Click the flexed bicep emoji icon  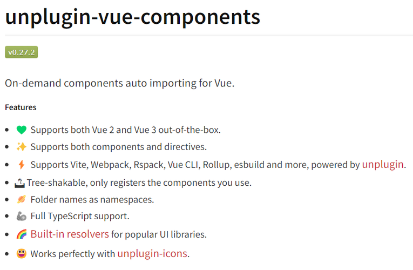coord(22,217)
